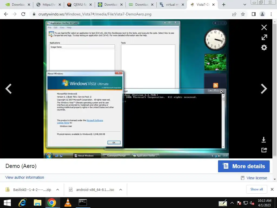This screenshot has width=277, height=208.
Task: Click the share page icon in address bar
Action: click(234, 14)
